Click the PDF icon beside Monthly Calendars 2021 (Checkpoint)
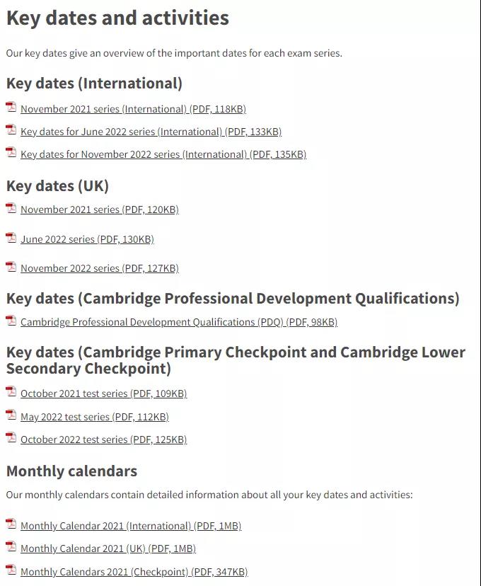This screenshot has width=481, height=586. (x=11, y=570)
